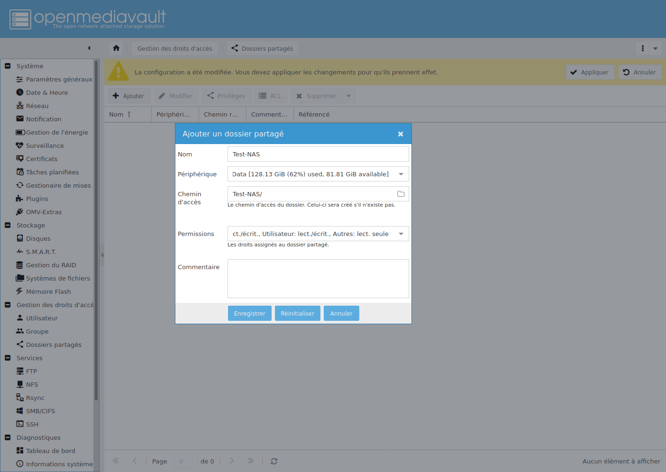The width and height of the screenshot is (666, 472).
Task: Click the home icon in breadcrumb bar
Action: pos(116,48)
